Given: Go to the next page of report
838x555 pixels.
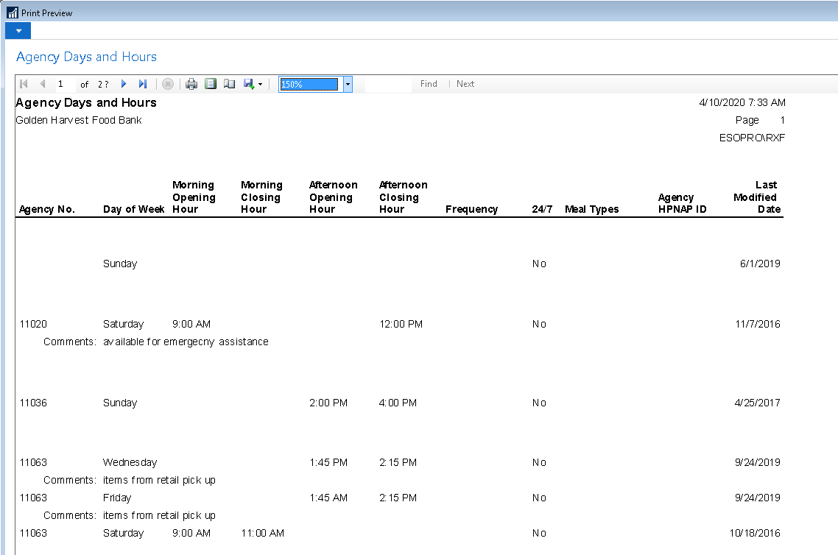Looking at the screenshot, I should [x=124, y=84].
